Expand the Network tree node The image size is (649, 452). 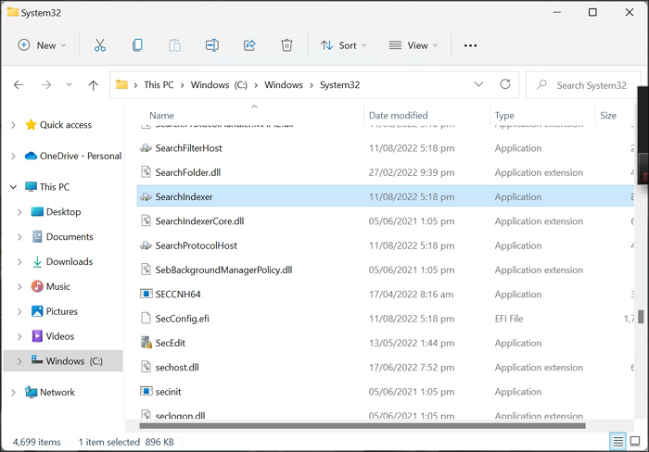click(x=13, y=392)
